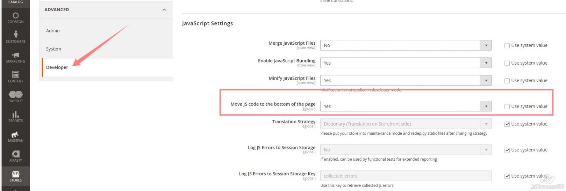Open the Swissup sidebar icon
The image size is (566, 191).
coord(15,95)
